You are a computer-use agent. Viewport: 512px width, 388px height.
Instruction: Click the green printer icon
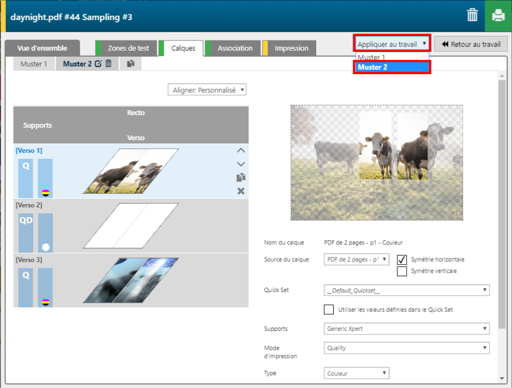(x=498, y=15)
